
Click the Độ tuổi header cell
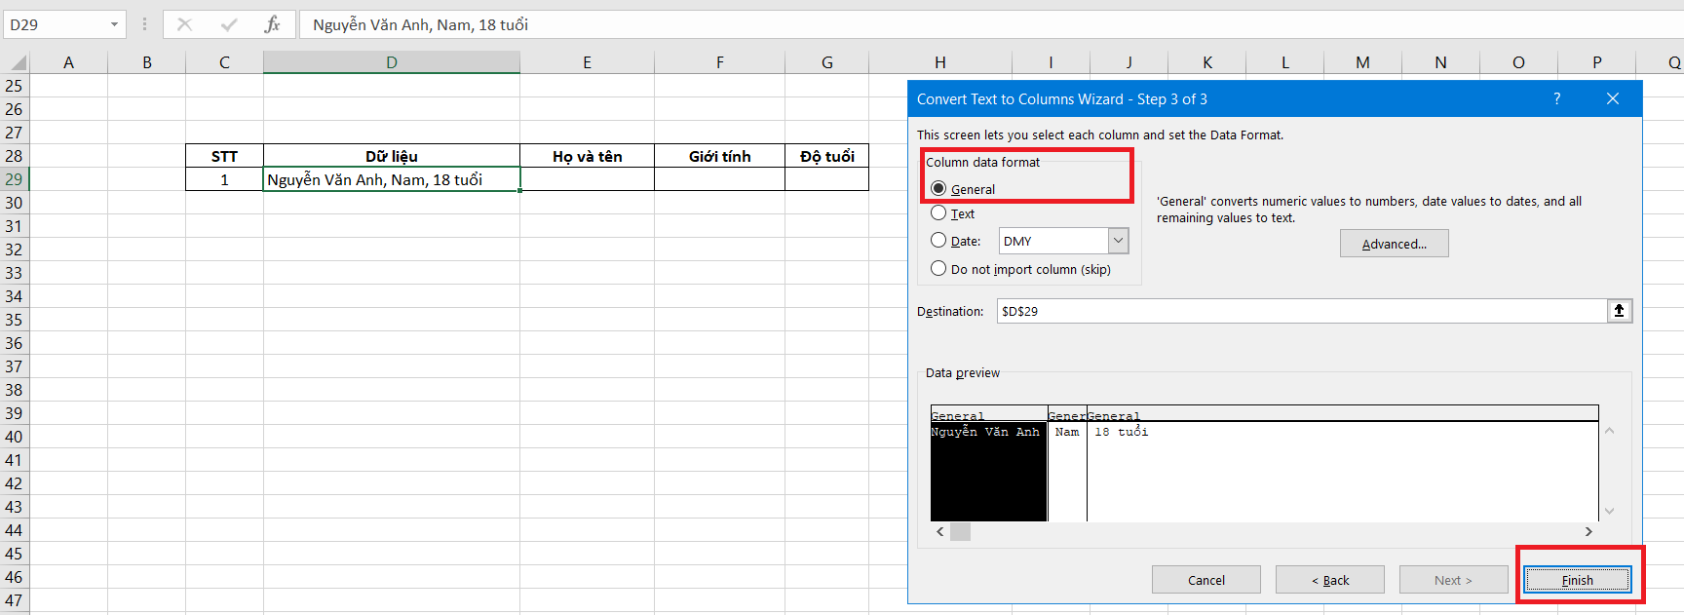(826, 156)
